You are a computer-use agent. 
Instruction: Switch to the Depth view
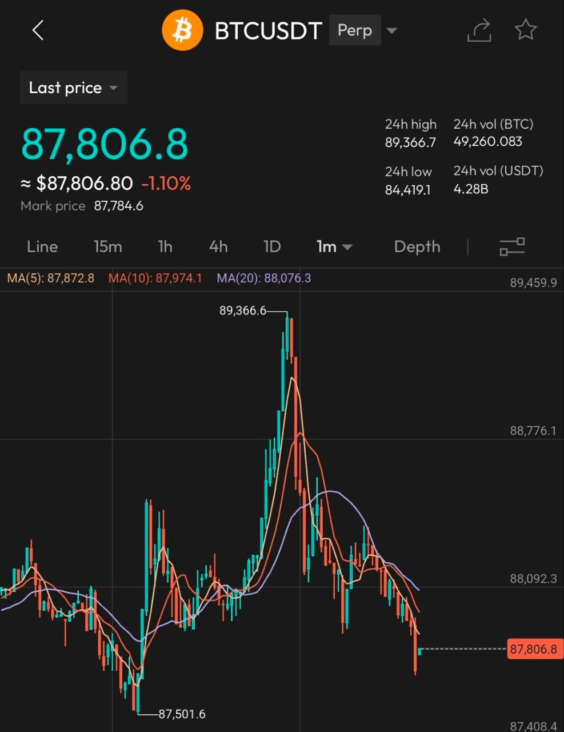pos(417,246)
